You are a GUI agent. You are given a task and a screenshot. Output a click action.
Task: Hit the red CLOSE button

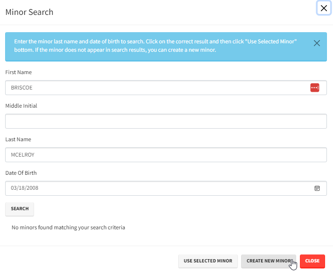312,261
